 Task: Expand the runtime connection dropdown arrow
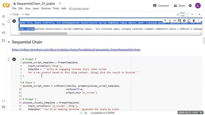click(x=192, y=14)
